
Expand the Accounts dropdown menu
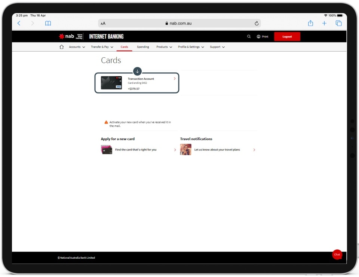pyautogui.click(x=77, y=47)
